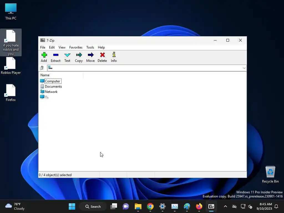Select the This PC desktop icon
284x213 pixels.
point(11,12)
